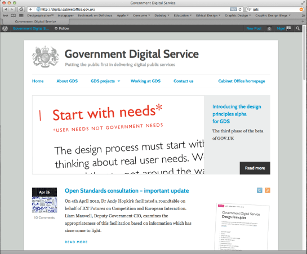The height and width of the screenshot is (254, 307).
Task: Click the orange RSS feed icon
Action: pos(268,190)
